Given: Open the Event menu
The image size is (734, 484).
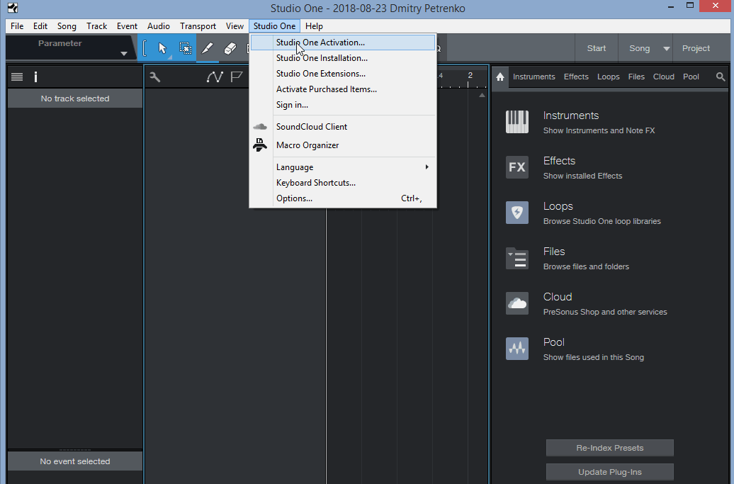Looking at the screenshot, I should pos(127,26).
